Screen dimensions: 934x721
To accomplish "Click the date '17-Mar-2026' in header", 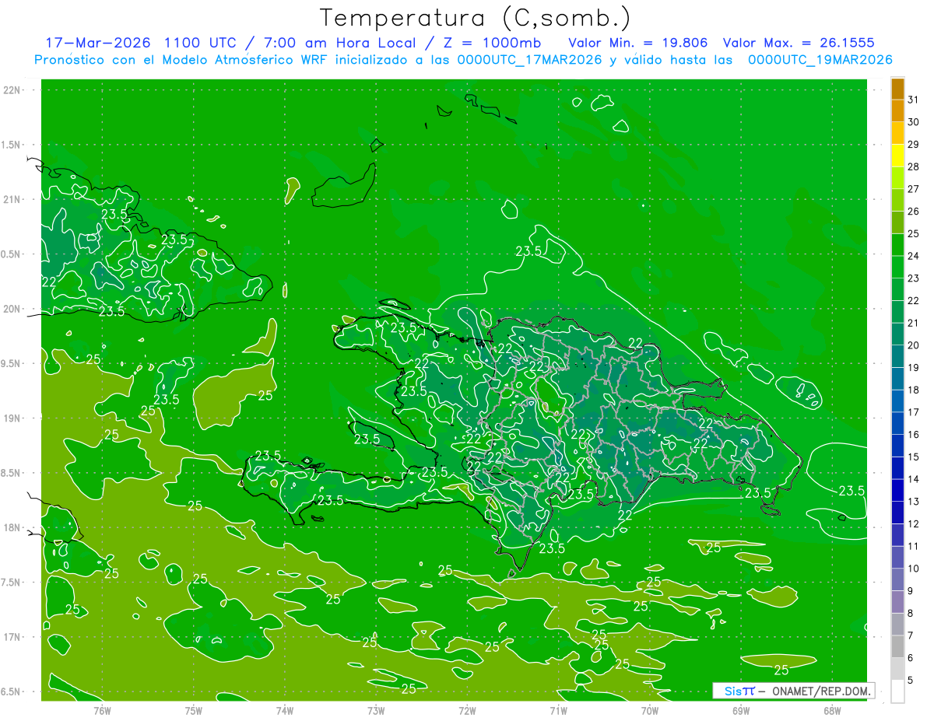I will tap(97, 43).
